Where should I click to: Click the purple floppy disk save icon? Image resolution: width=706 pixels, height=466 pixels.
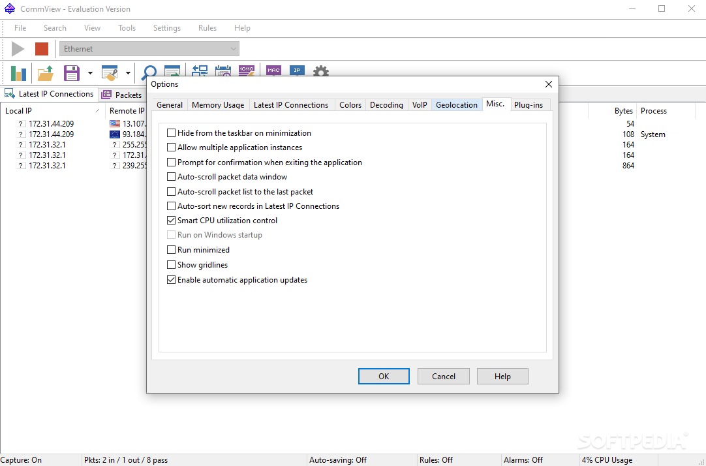72,73
